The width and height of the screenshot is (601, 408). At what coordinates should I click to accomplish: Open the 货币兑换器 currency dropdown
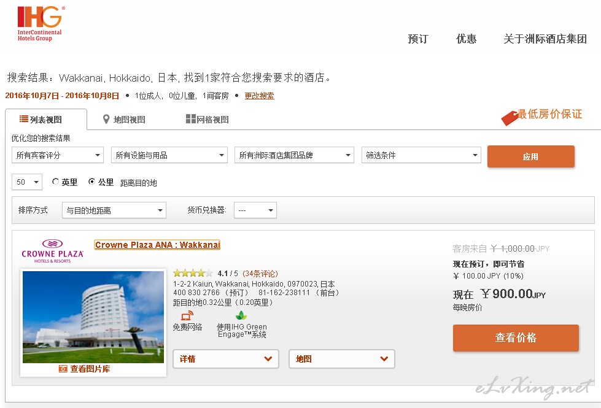click(255, 210)
